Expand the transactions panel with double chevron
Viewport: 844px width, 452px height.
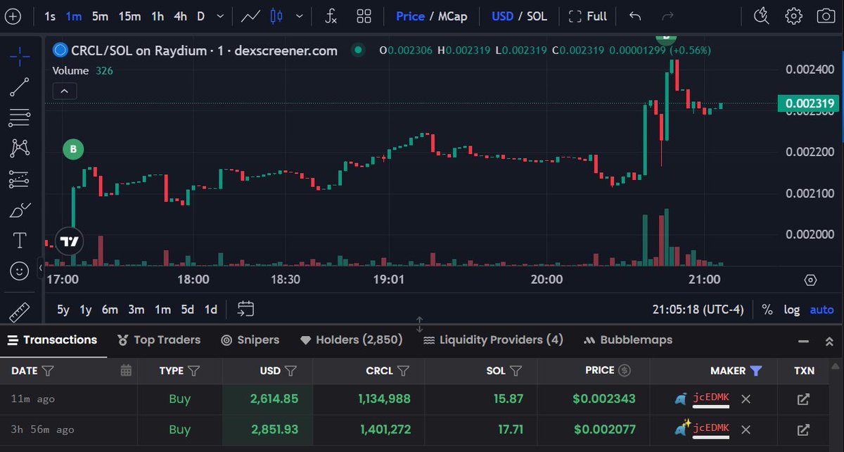point(829,341)
